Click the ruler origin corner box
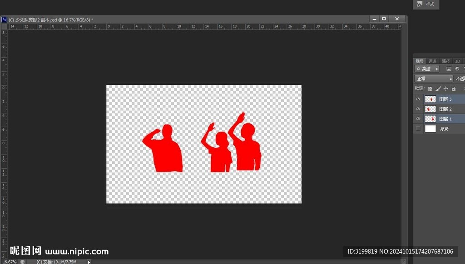Viewport: 465px width, 264px height. (4, 27)
